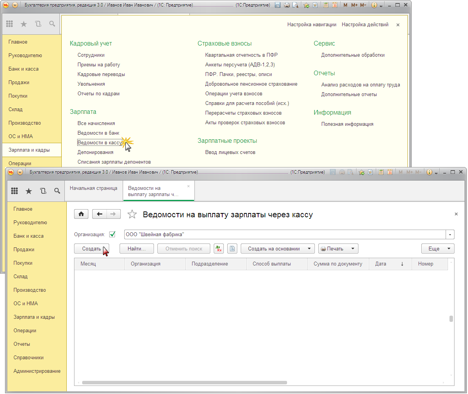Click the Найти... button
The image size is (468, 394).
(137, 249)
